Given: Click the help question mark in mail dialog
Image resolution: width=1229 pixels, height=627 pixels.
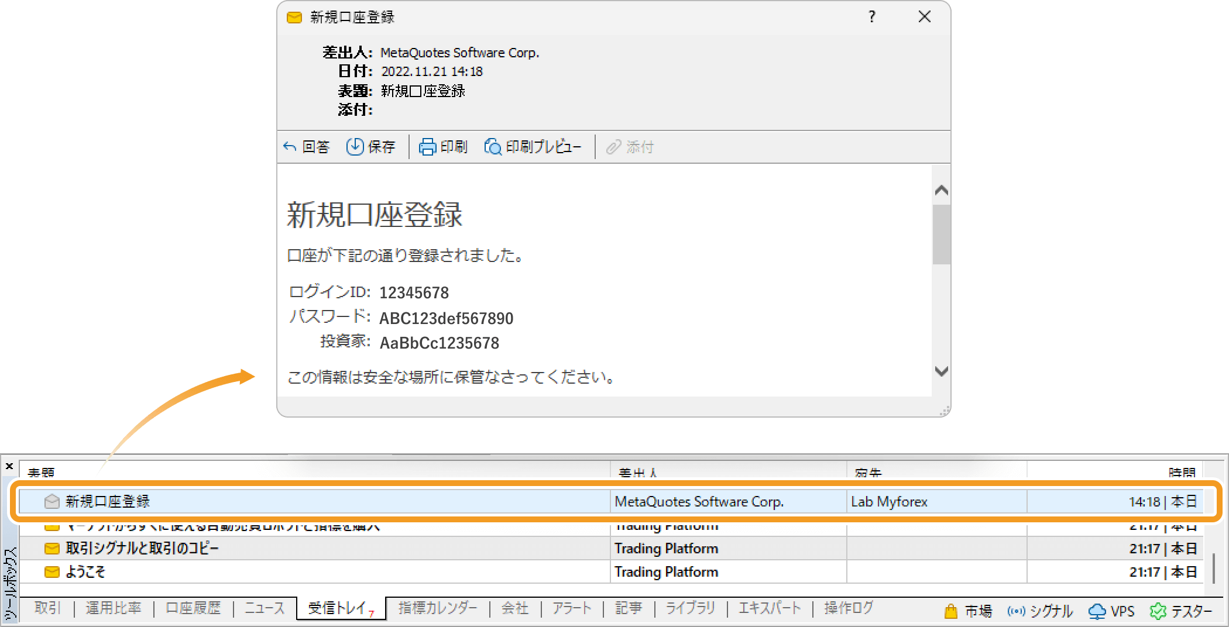Looking at the screenshot, I should (x=872, y=16).
